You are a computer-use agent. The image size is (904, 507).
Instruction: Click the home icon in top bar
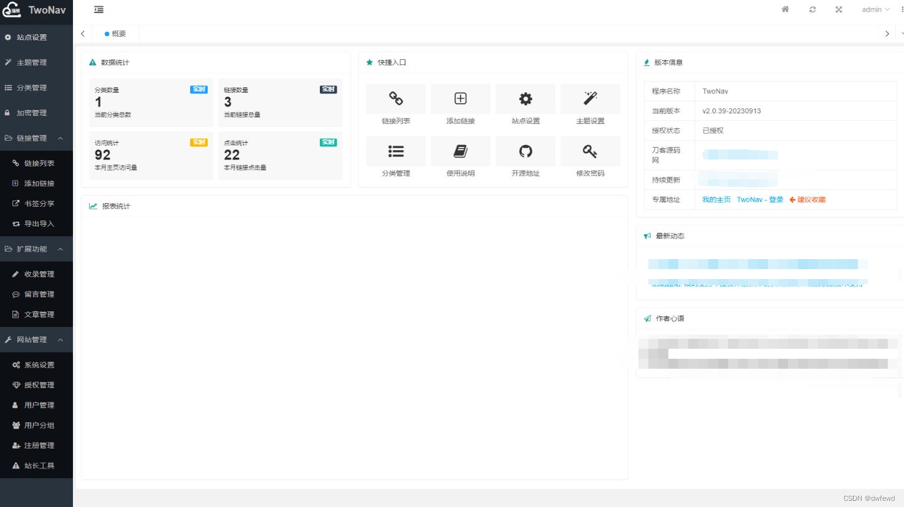(785, 9)
